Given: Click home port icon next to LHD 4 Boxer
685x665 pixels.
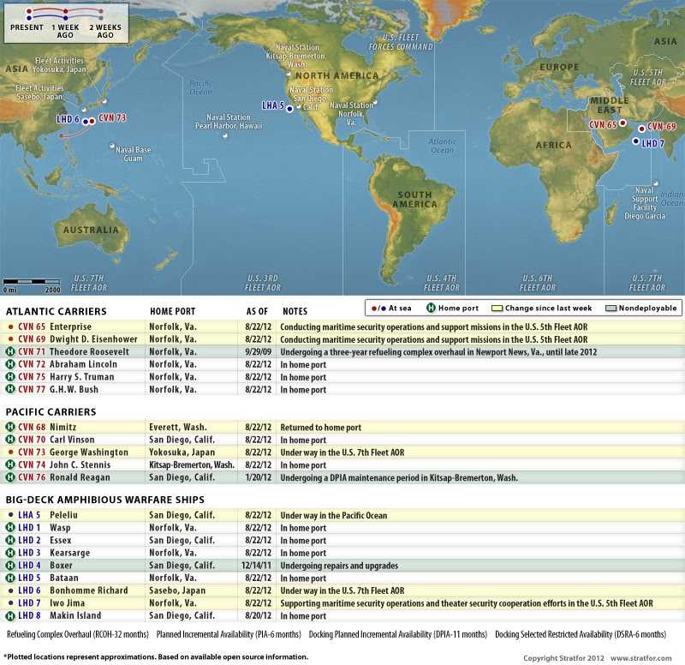Looking at the screenshot, I should pyautogui.click(x=10, y=566).
